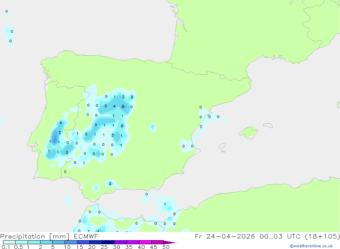This screenshot has height=249, width=340.
Task: Click the 45–50 mm legend color swatch
Action: tap(157, 242)
